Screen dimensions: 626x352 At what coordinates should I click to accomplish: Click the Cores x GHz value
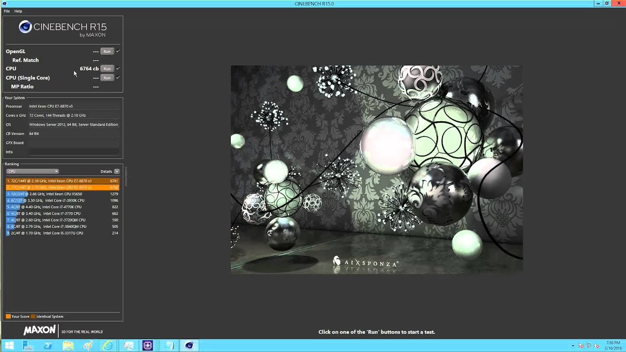57,115
